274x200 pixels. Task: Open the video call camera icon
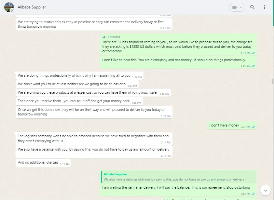(235, 7)
